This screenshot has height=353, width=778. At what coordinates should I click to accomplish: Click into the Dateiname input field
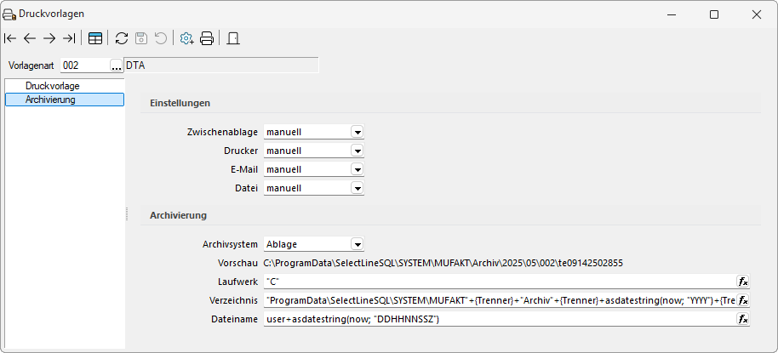pyautogui.click(x=501, y=319)
